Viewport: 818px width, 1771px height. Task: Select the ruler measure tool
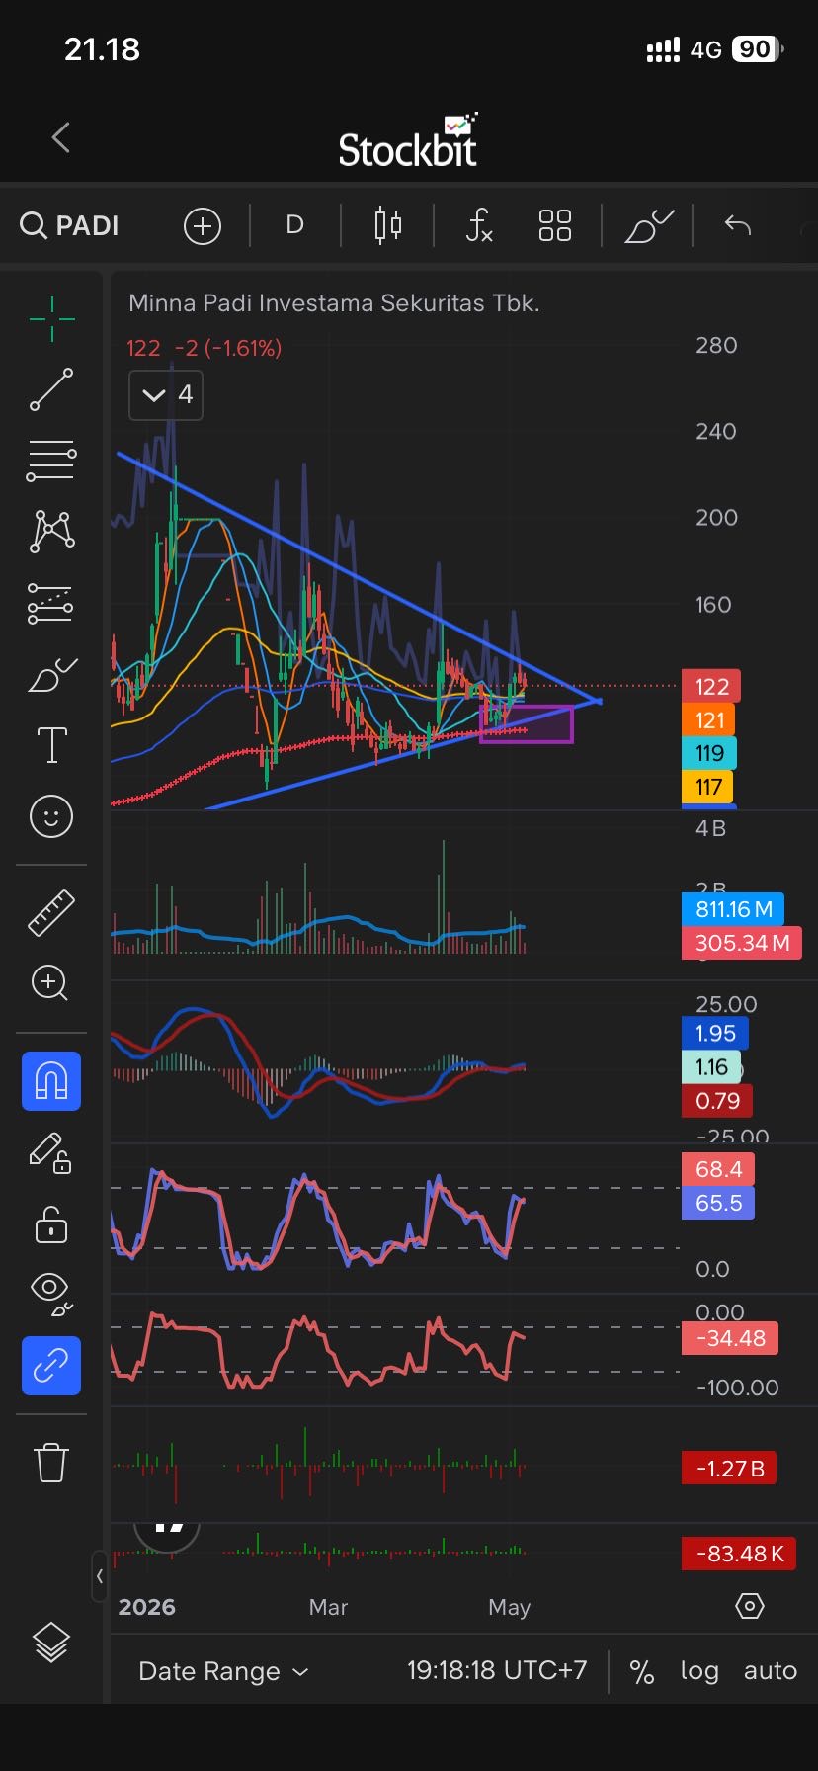[x=51, y=912]
